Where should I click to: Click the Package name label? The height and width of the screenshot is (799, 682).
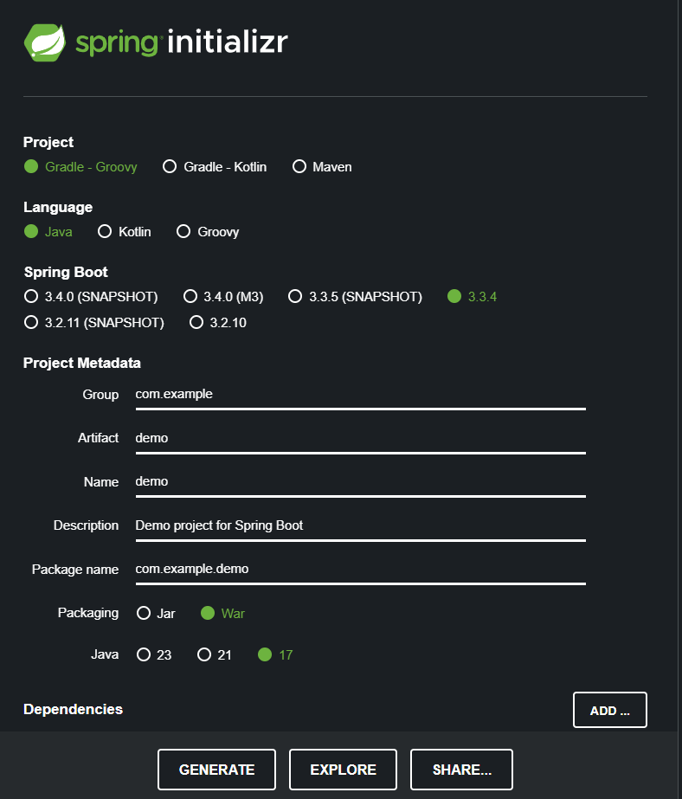[x=75, y=570]
